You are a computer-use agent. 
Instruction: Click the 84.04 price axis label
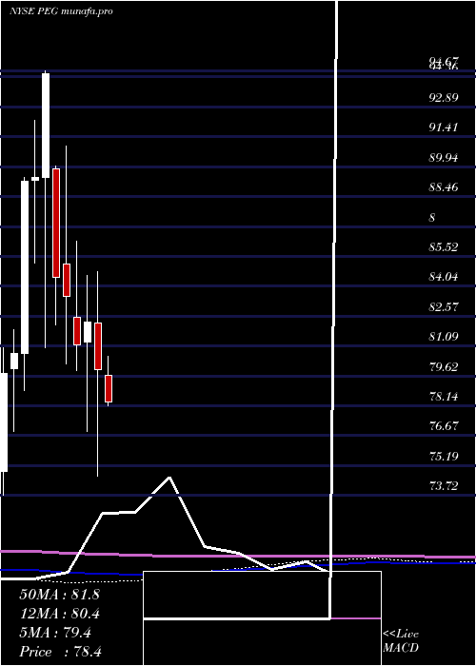pyautogui.click(x=444, y=277)
